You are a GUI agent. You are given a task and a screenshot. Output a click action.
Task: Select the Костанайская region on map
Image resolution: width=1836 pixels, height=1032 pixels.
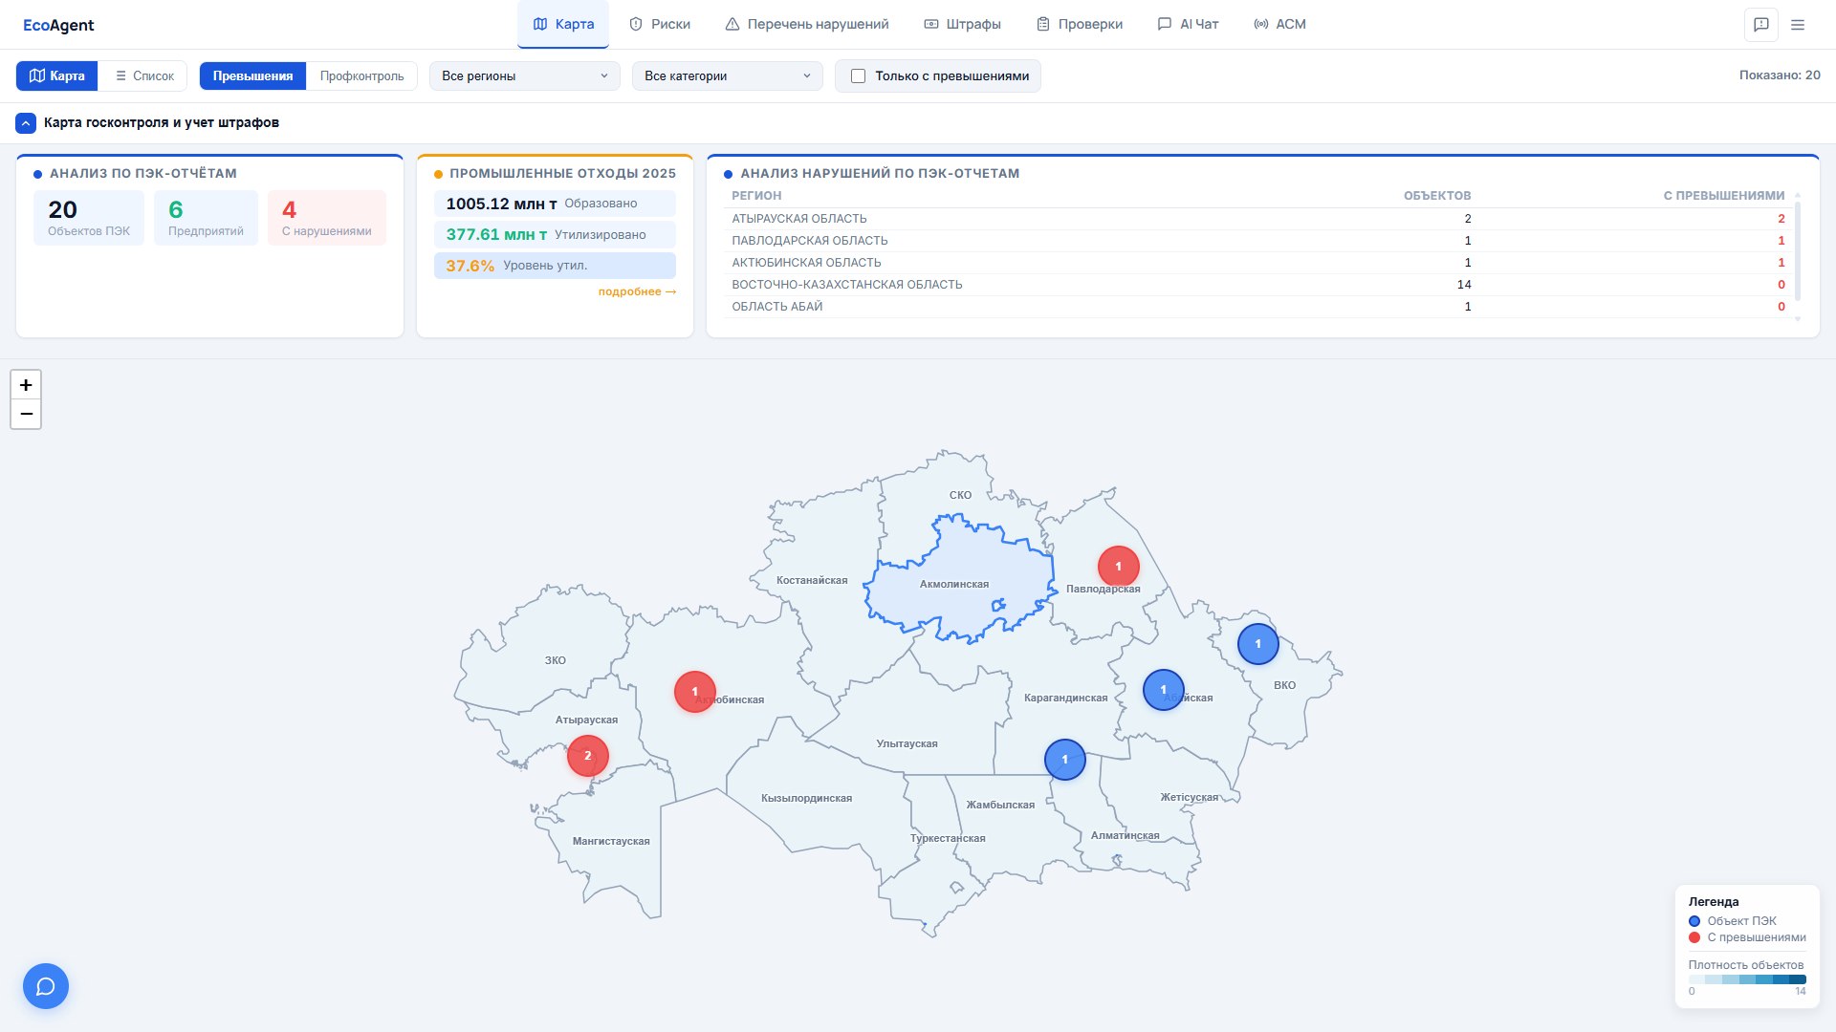tap(812, 580)
